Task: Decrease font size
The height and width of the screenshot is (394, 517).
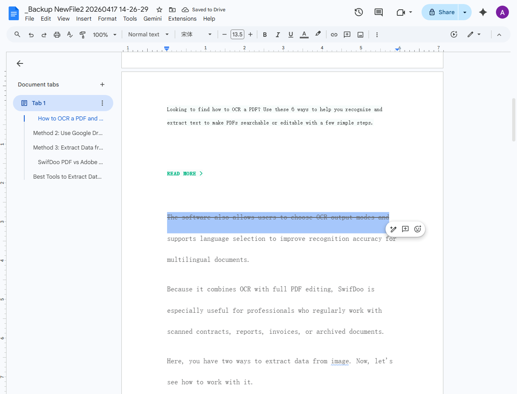Action: pyautogui.click(x=225, y=35)
